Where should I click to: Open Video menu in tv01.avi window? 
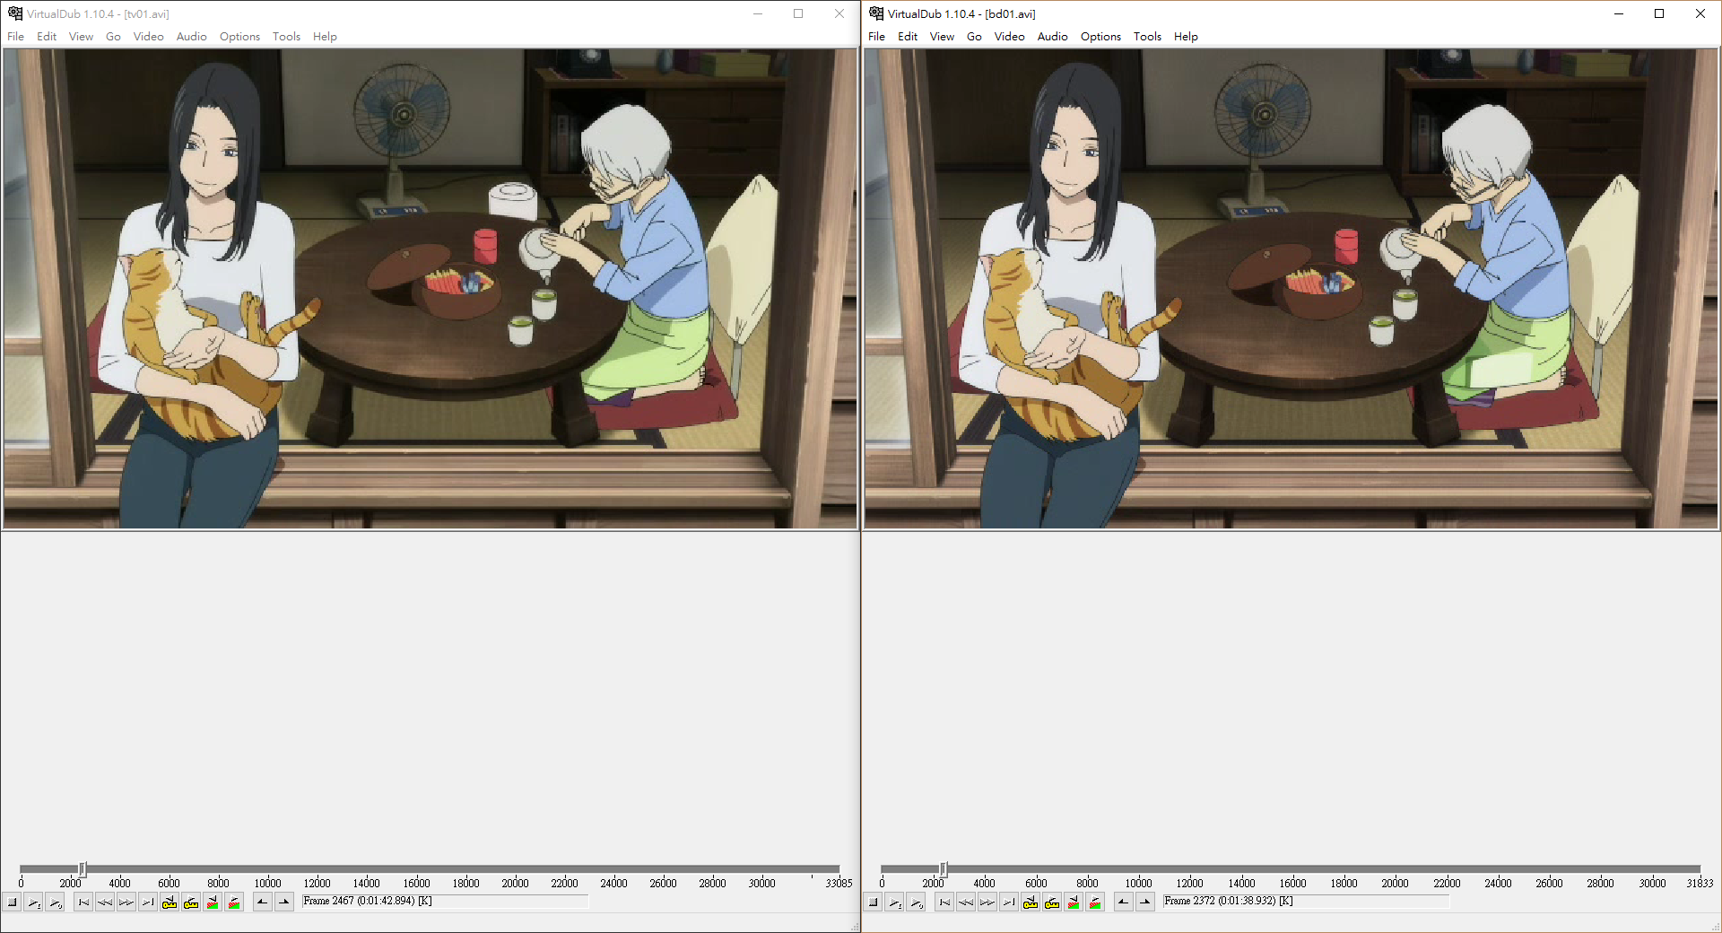148,37
